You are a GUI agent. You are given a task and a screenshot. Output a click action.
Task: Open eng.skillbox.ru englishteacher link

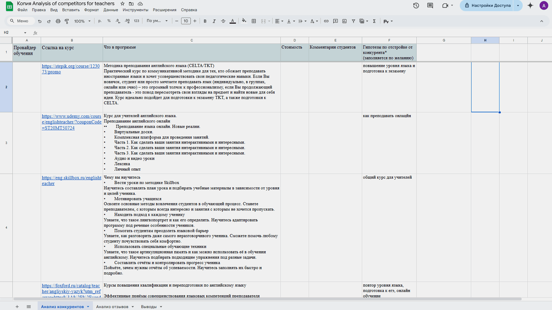click(x=71, y=180)
